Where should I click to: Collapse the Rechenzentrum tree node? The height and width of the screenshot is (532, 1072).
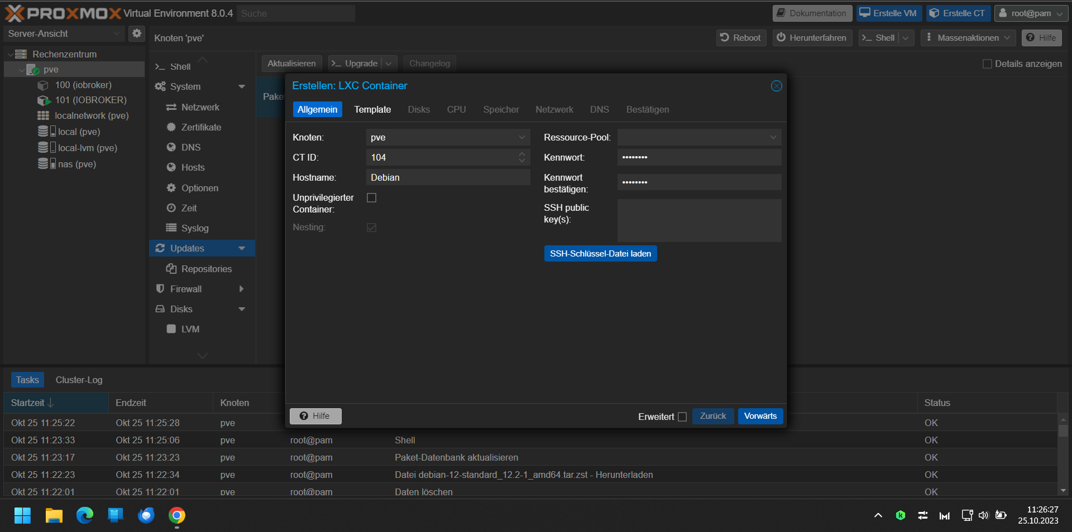pyautogui.click(x=10, y=54)
